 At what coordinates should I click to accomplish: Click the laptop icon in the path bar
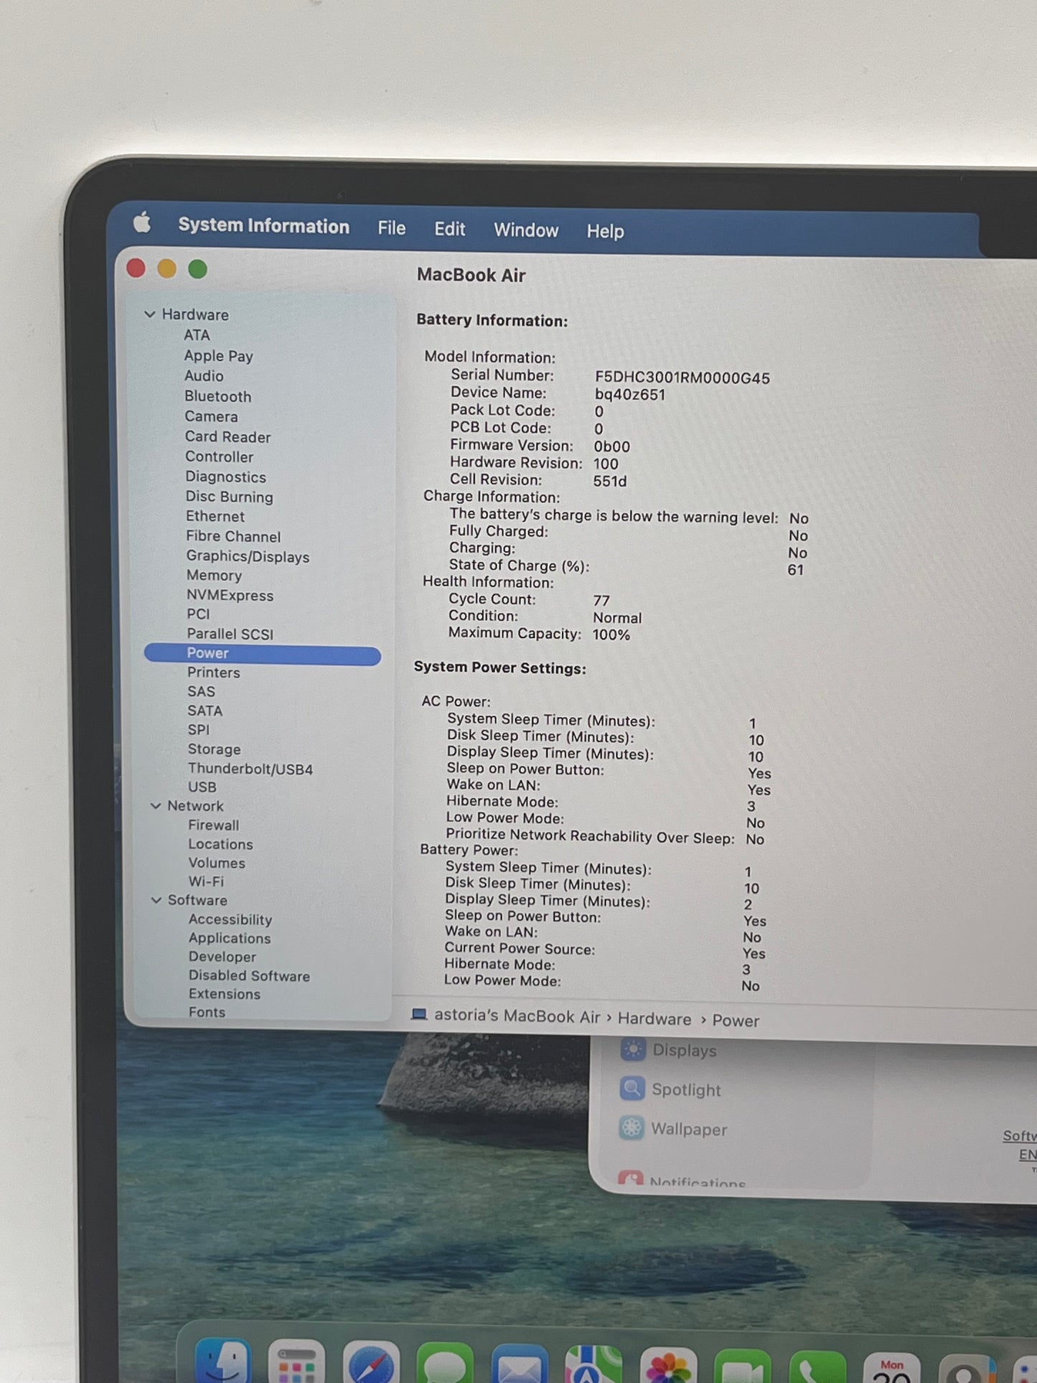tap(419, 1015)
